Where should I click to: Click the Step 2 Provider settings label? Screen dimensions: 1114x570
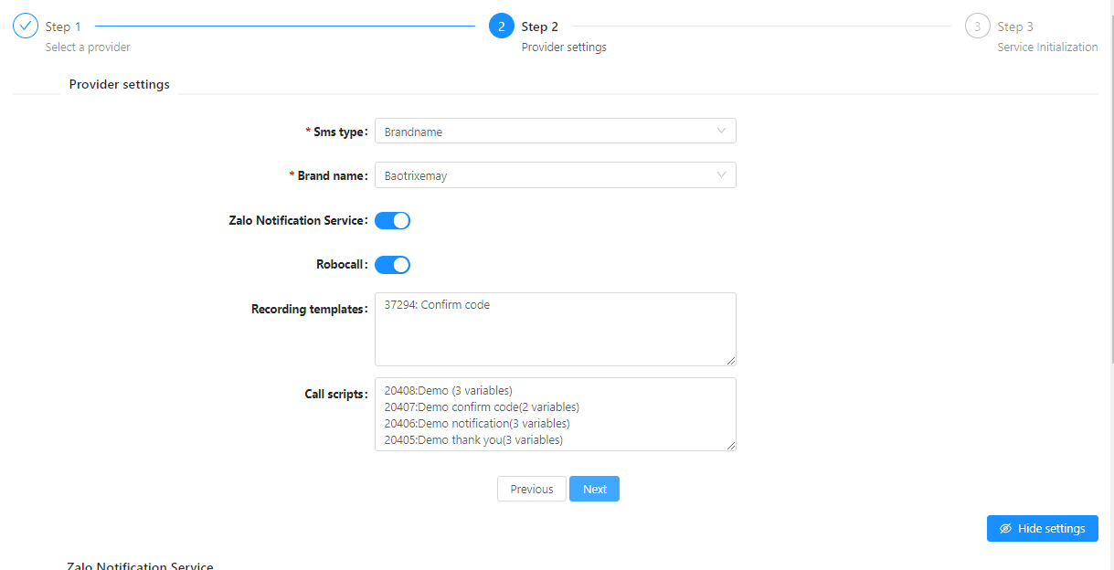click(563, 47)
